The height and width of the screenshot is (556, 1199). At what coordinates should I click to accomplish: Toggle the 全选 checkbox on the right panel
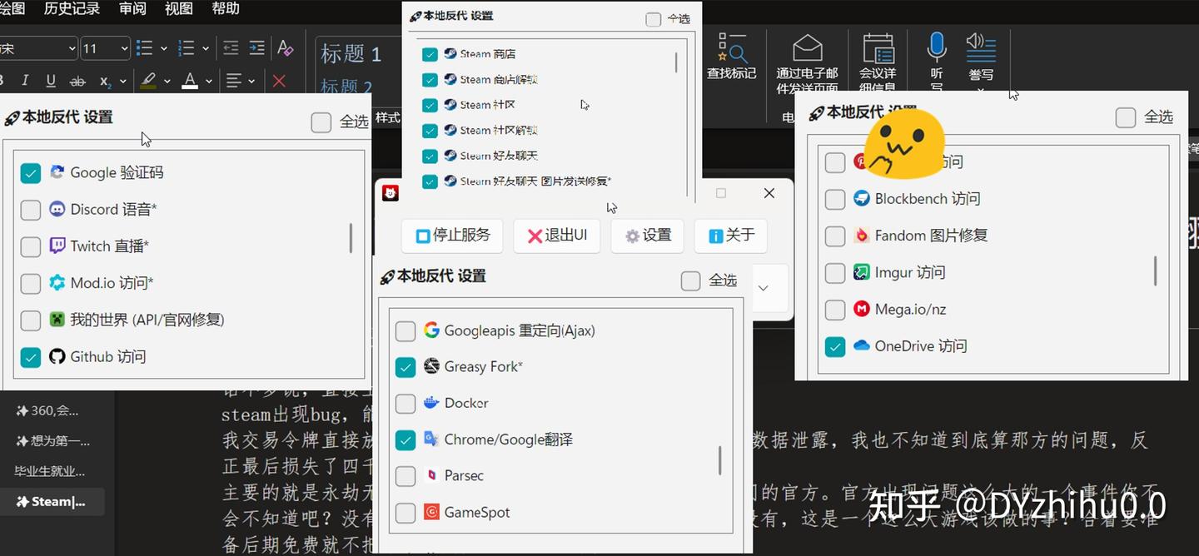pos(1125,117)
